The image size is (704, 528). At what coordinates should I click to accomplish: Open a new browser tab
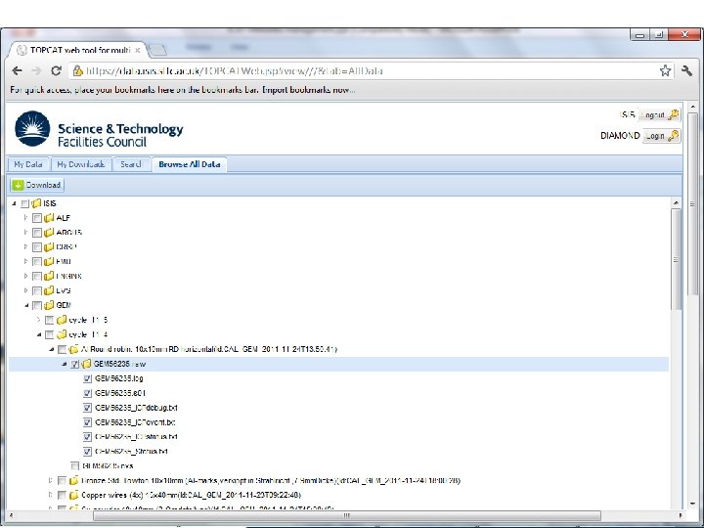click(x=157, y=50)
